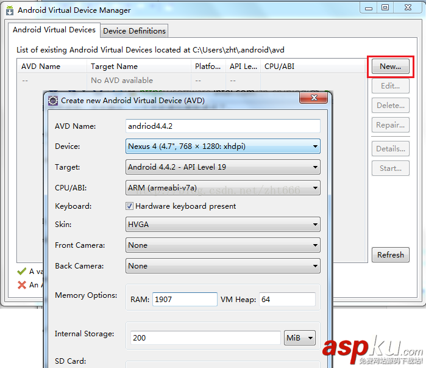Click the red X error status icon
This screenshot has height=368, width=426.
coord(22,285)
